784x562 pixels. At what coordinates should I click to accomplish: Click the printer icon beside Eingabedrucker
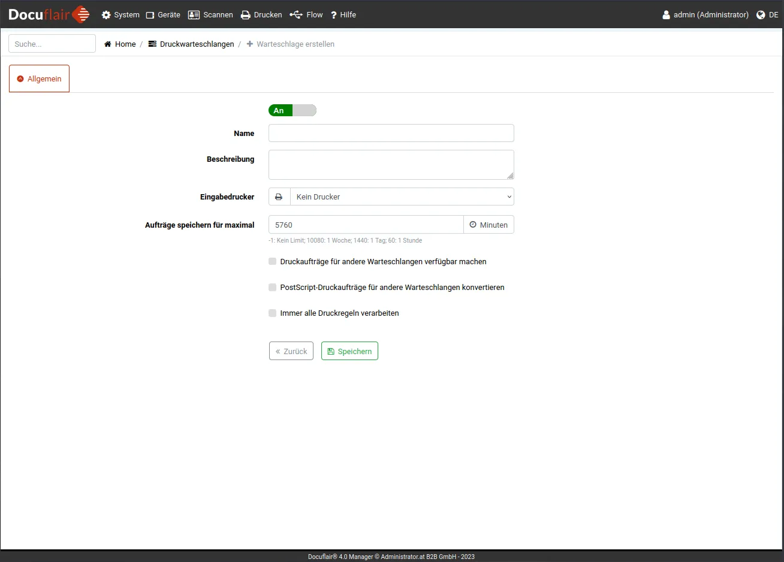(279, 197)
